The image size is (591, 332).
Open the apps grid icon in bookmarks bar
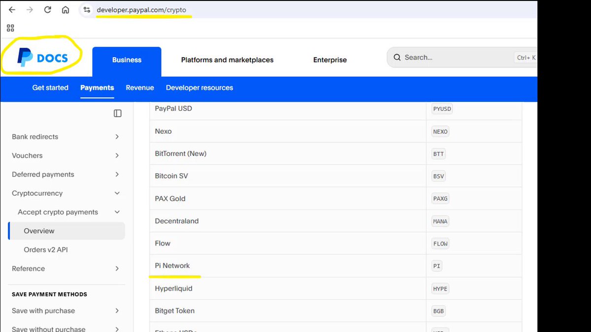pyautogui.click(x=10, y=28)
